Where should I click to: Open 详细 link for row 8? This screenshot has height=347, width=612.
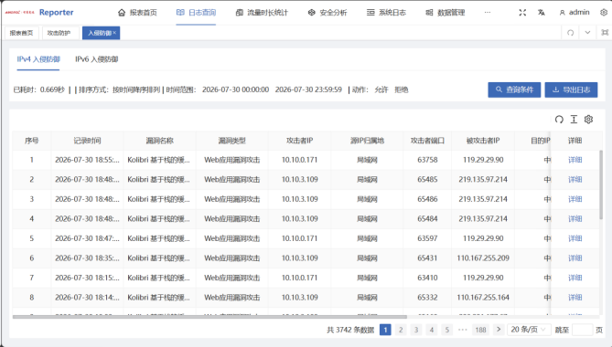click(574, 298)
